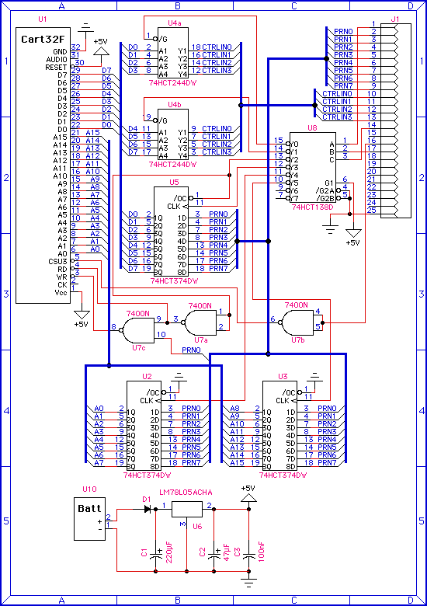Click the ground symbol below C3

click(248, 583)
